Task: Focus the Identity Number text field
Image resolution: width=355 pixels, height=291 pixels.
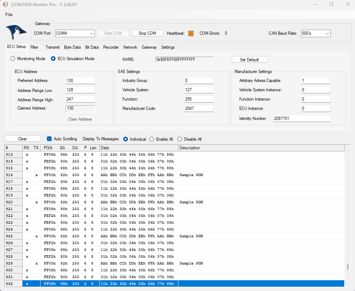Action: point(301,118)
